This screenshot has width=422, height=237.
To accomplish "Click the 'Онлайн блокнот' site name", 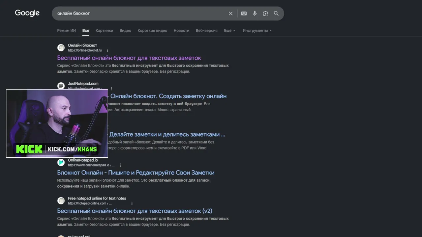I will coord(82,45).
